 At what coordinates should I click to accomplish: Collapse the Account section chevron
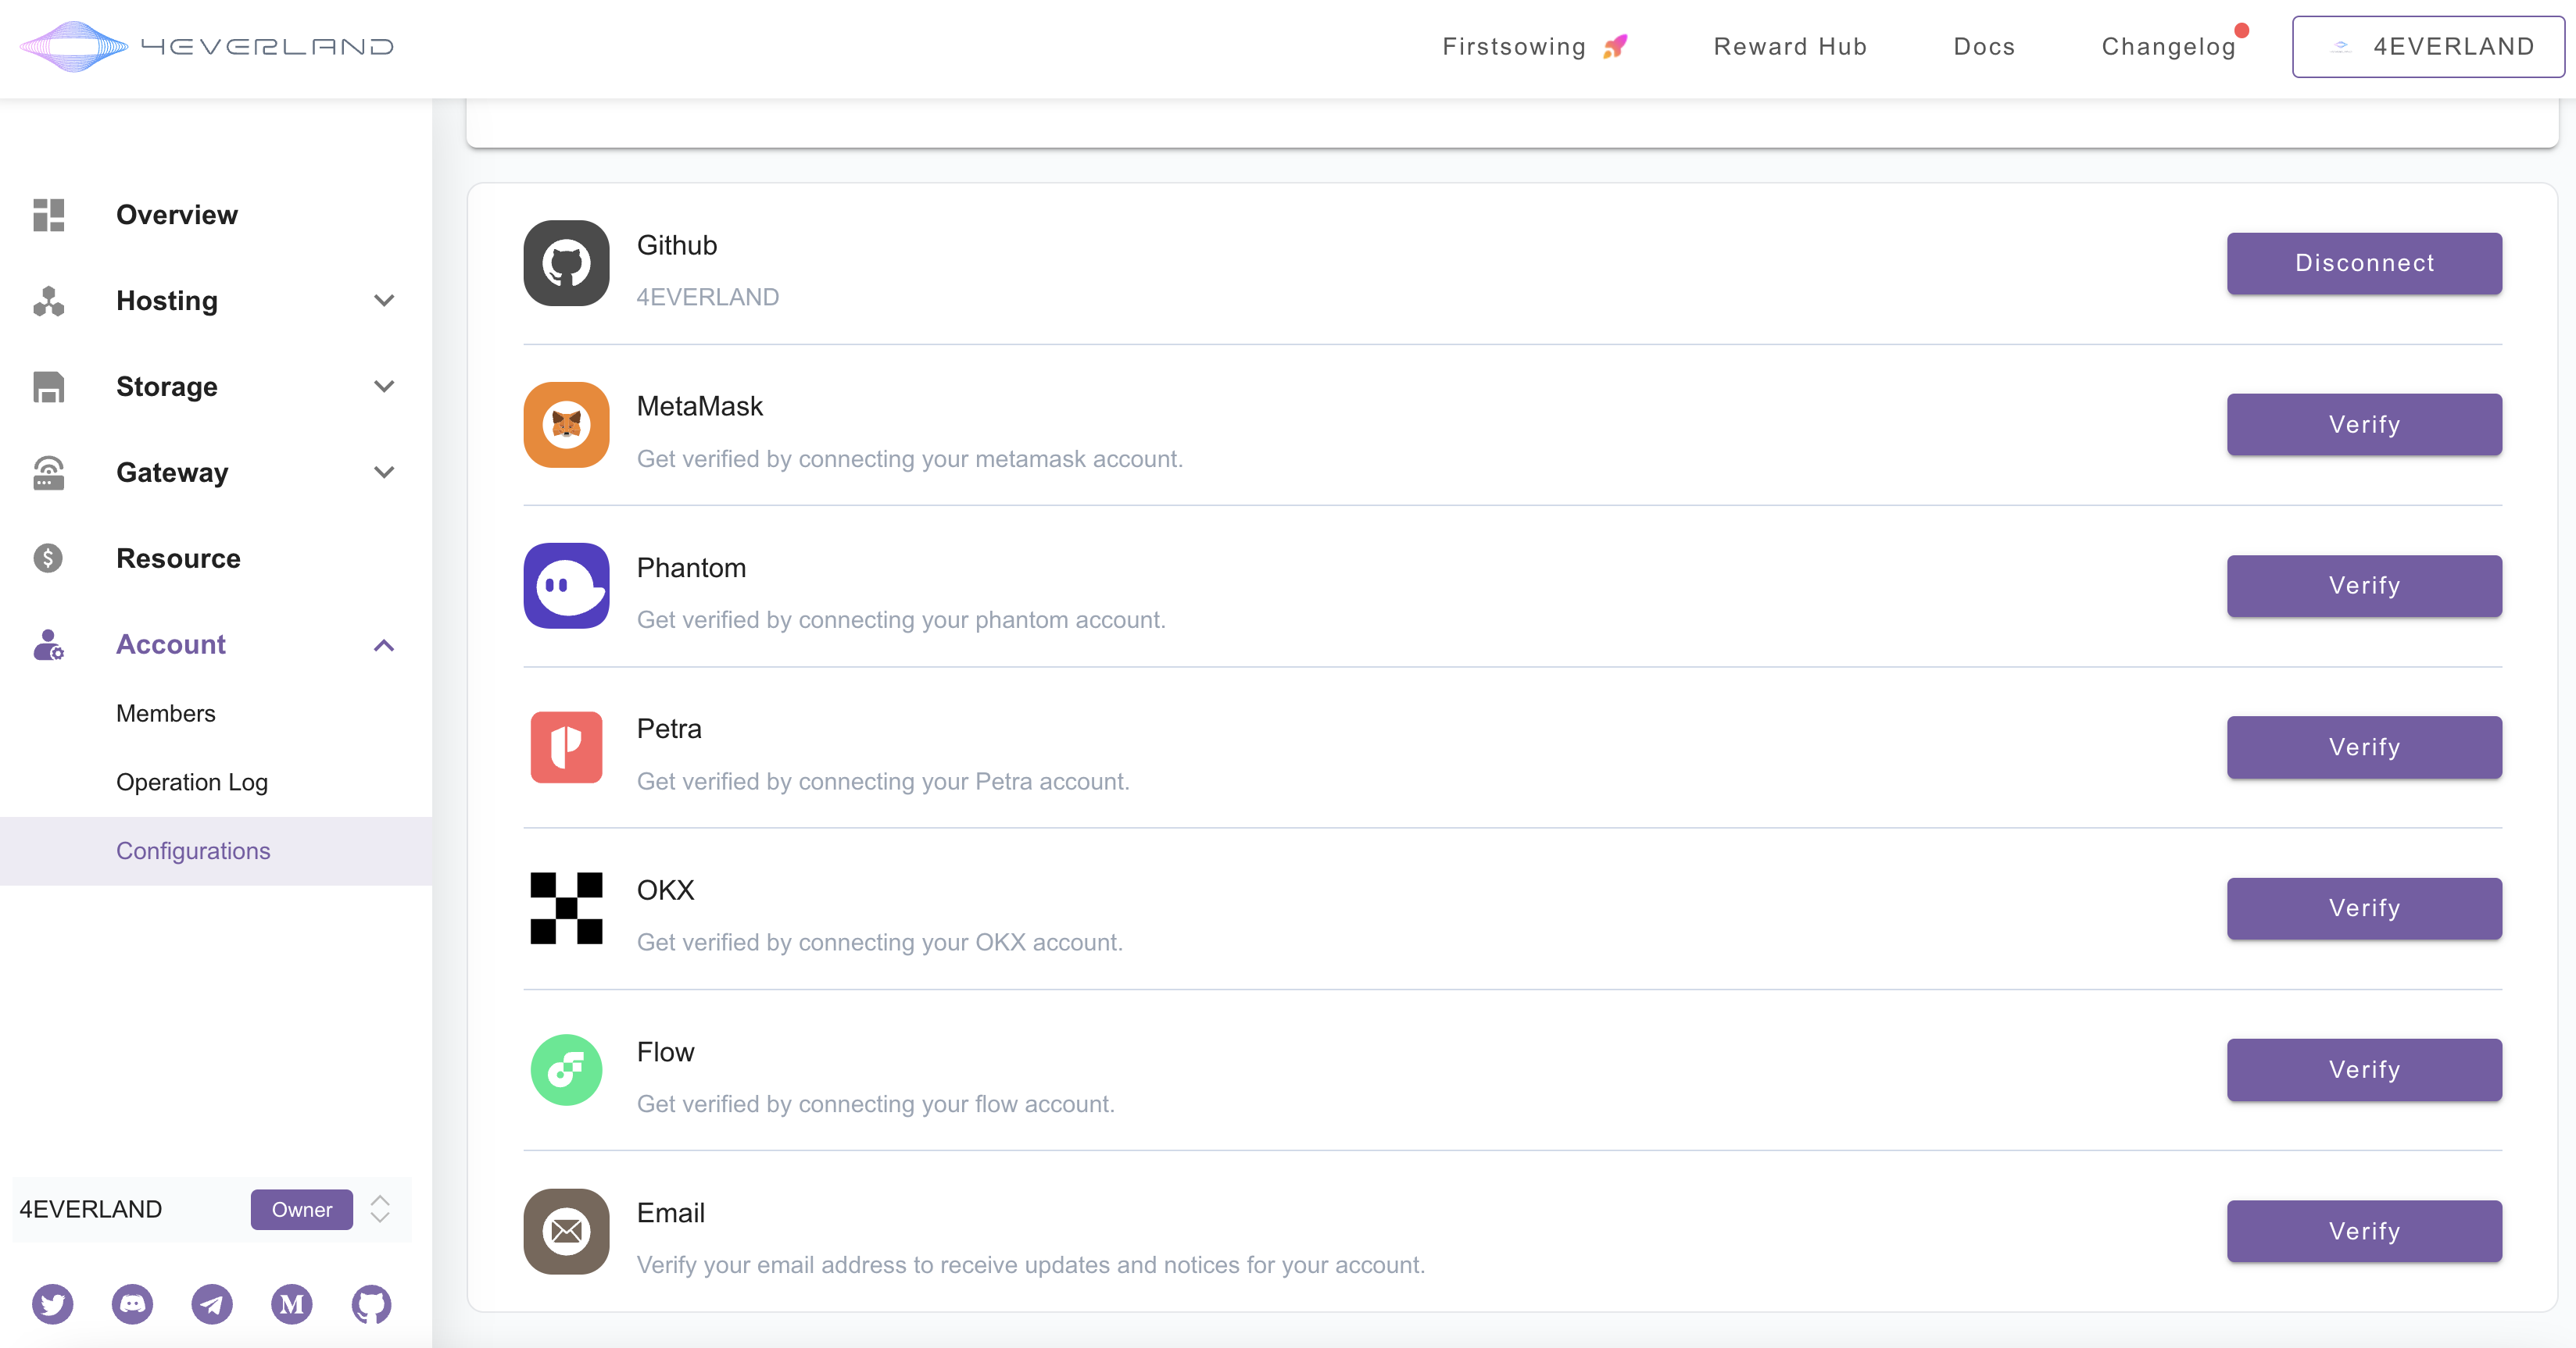click(384, 646)
